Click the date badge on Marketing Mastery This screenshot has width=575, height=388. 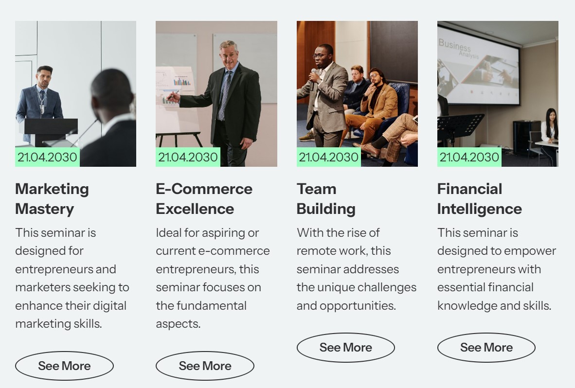(47, 157)
